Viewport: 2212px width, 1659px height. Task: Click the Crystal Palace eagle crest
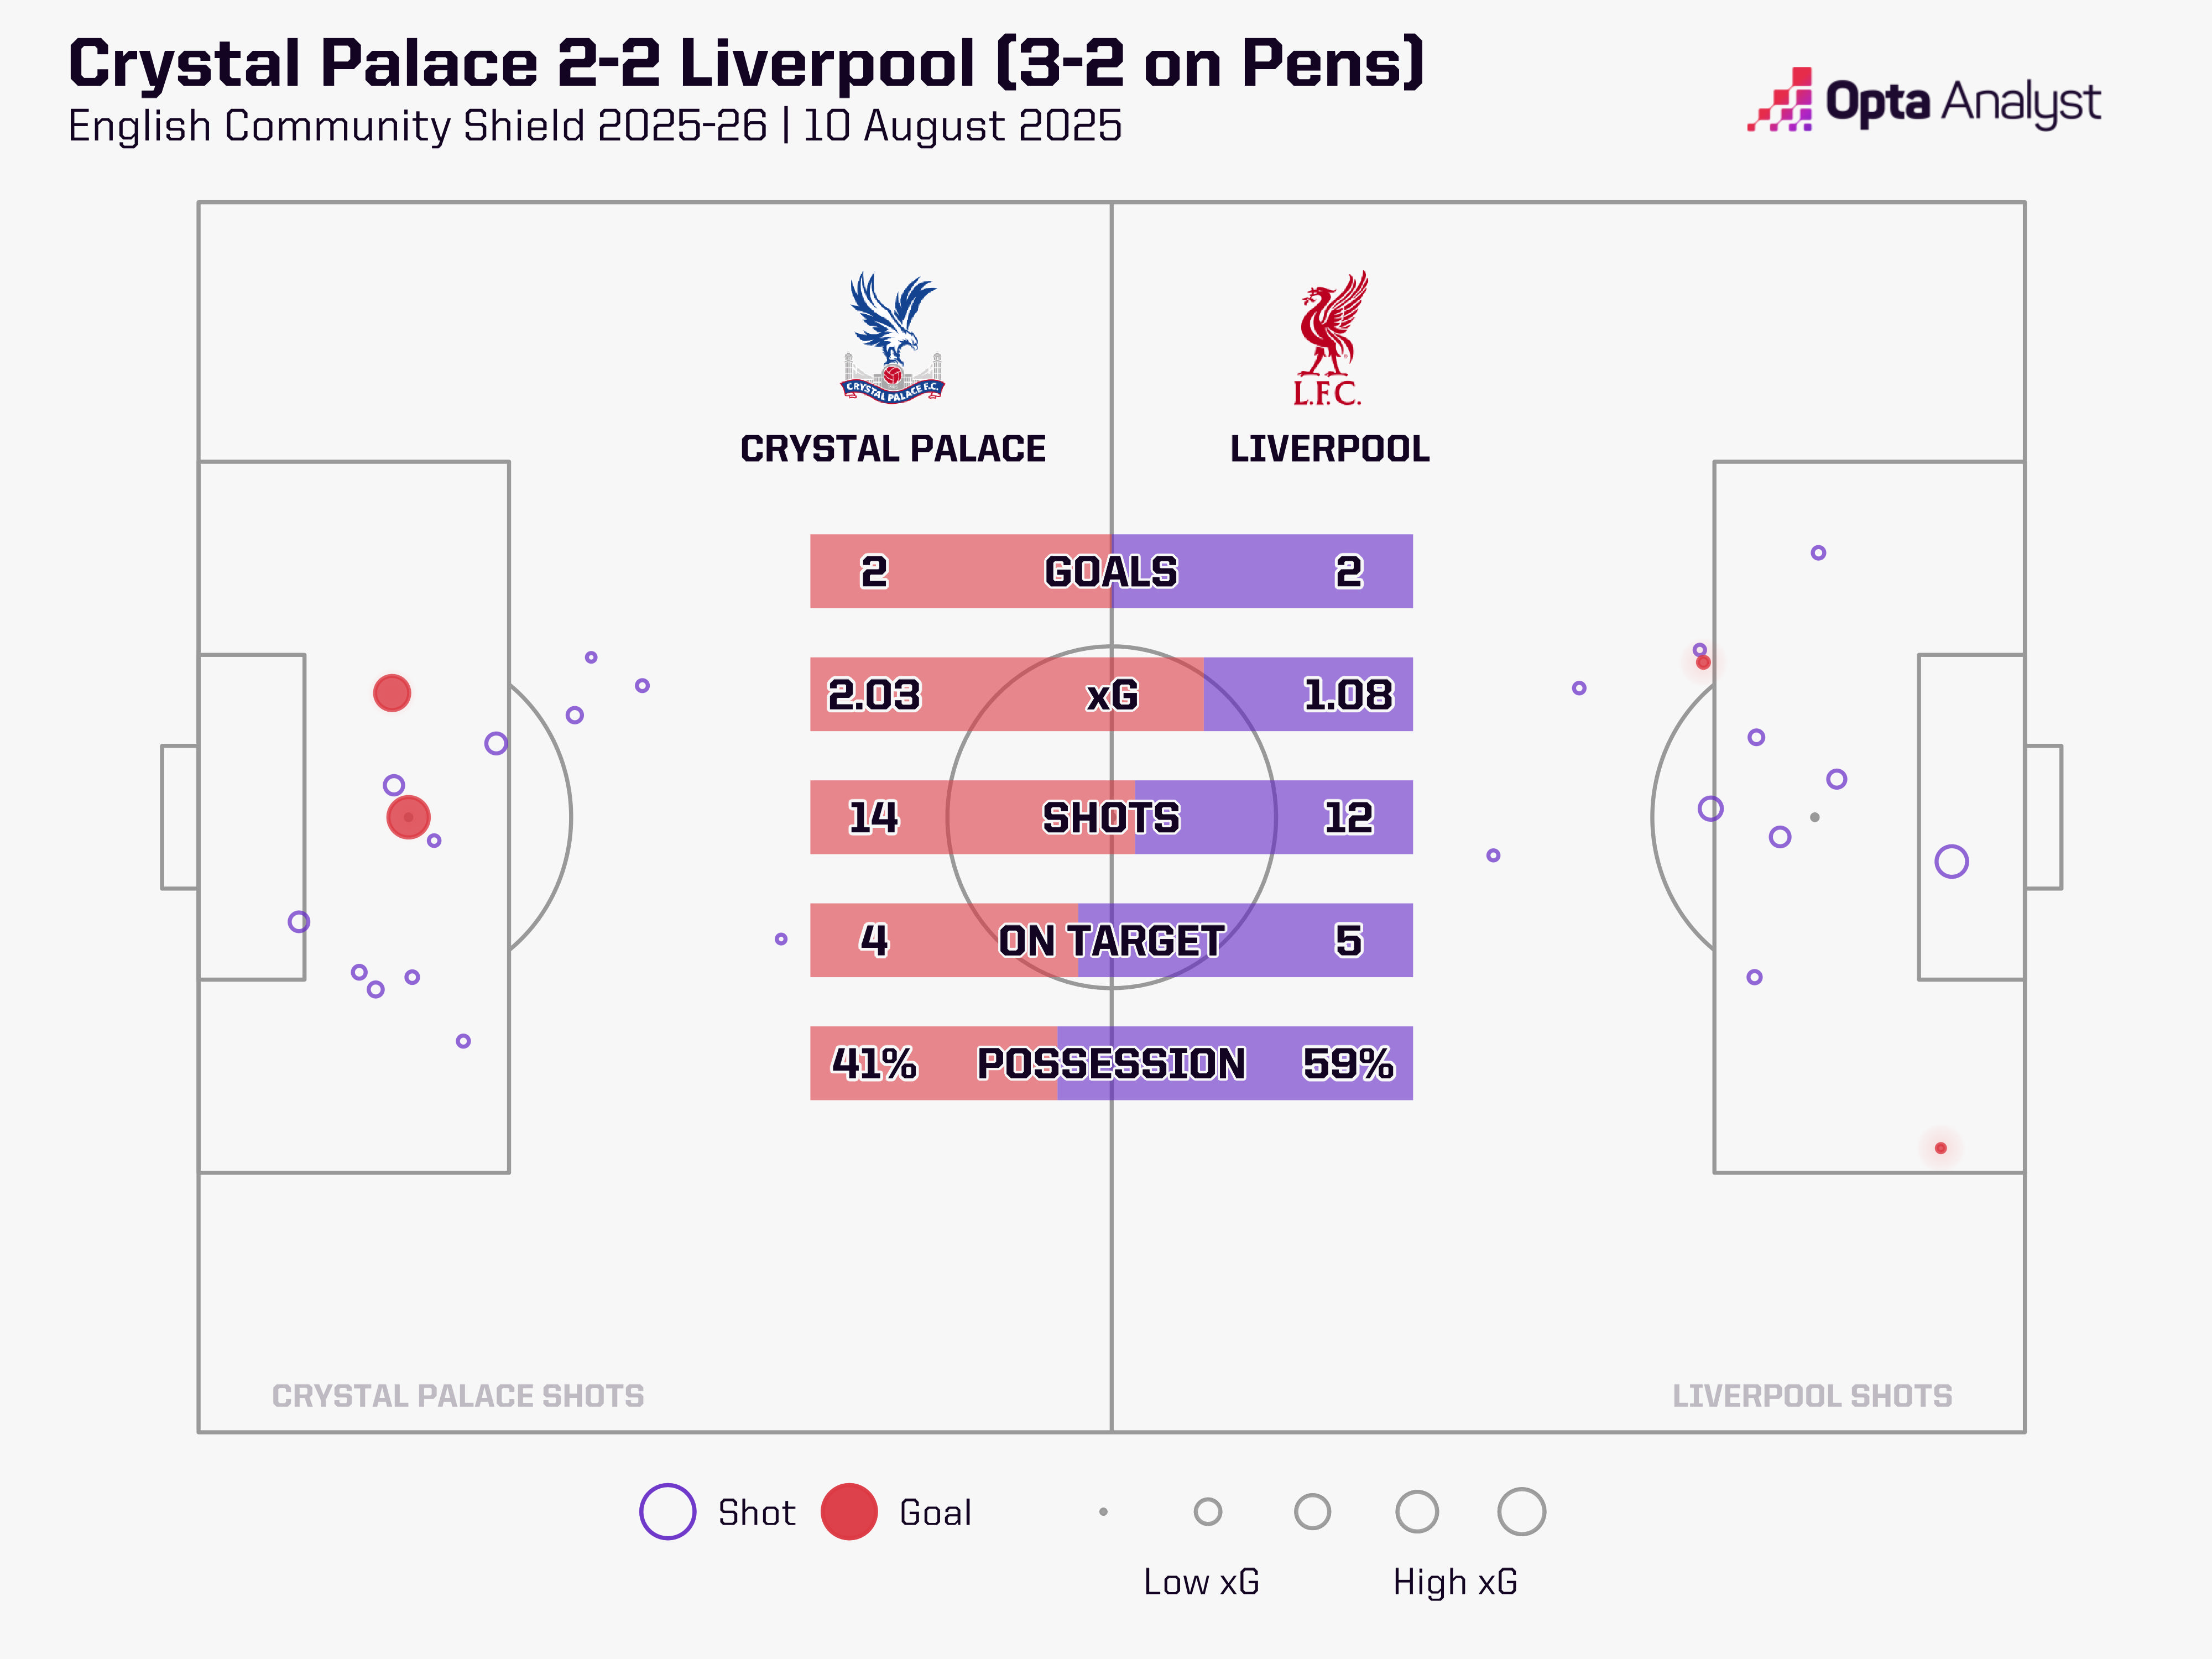pyautogui.click(x=892, y=337)
